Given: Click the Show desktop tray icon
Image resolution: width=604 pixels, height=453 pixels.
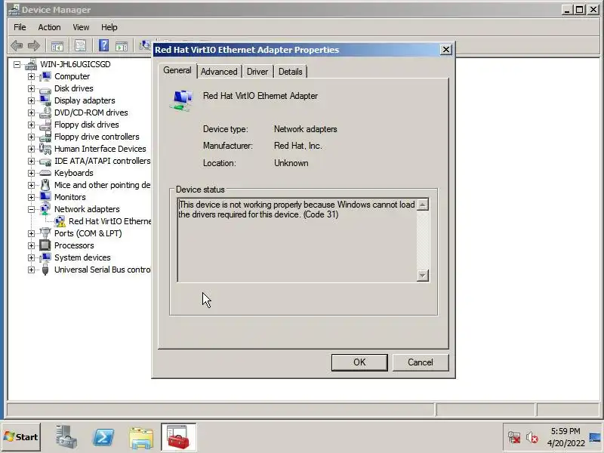Looking at the screenshot, I should click(596, 437).
